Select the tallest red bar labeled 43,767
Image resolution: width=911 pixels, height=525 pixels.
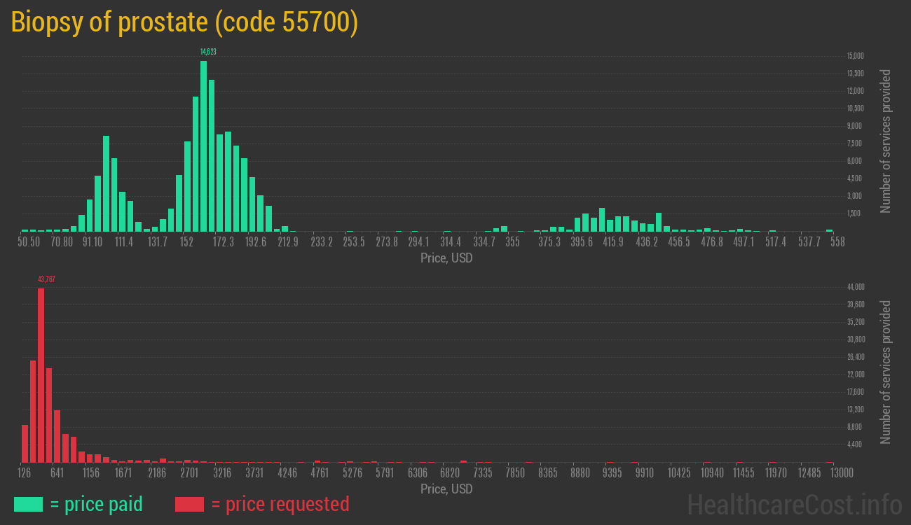point(41,374)
